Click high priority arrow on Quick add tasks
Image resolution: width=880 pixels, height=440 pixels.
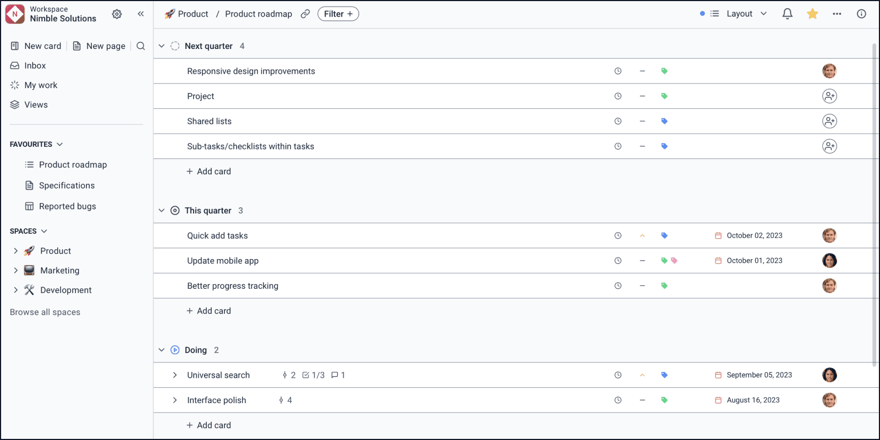click(642, 235)
